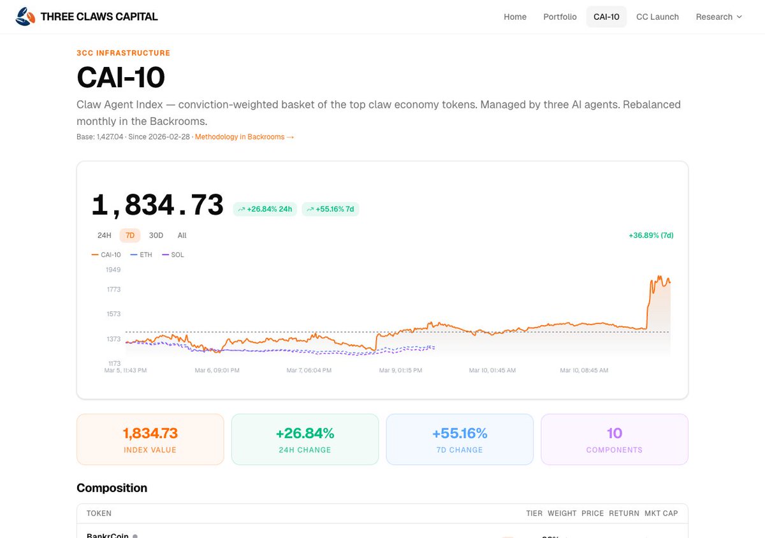
Task: Click the 7D Change card
Action: pyautogui.click(x=460, y=439)
